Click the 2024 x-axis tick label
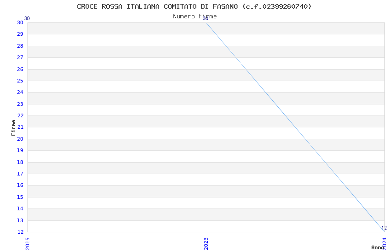389x252 pixels. [x=384, y=244]
